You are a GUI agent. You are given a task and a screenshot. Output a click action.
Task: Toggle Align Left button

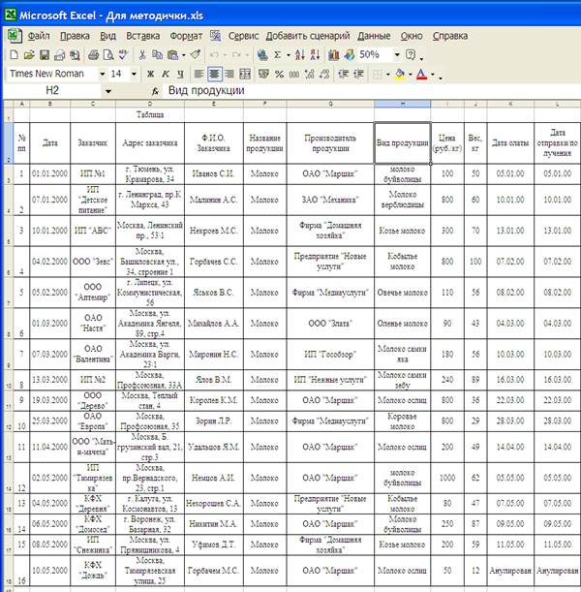pyautogui.click(x=199, y=74)
